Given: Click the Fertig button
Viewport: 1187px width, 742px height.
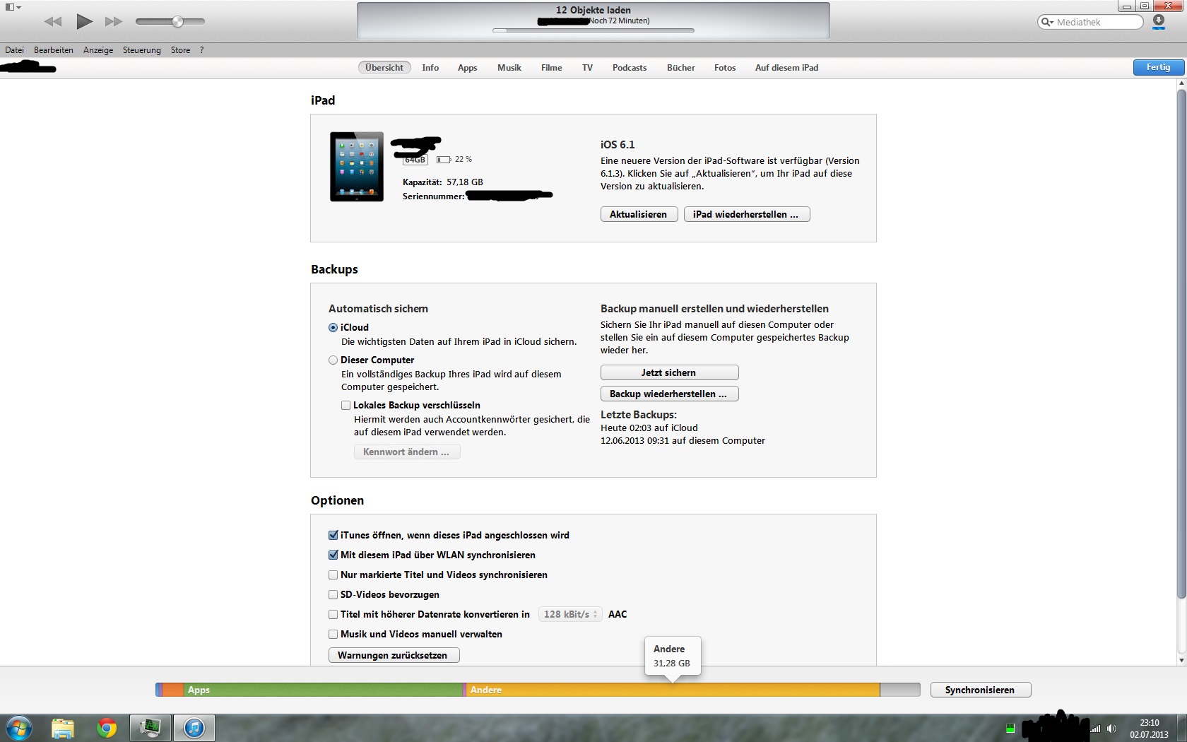Looking at the screenshot, I should pos(1159,67).
